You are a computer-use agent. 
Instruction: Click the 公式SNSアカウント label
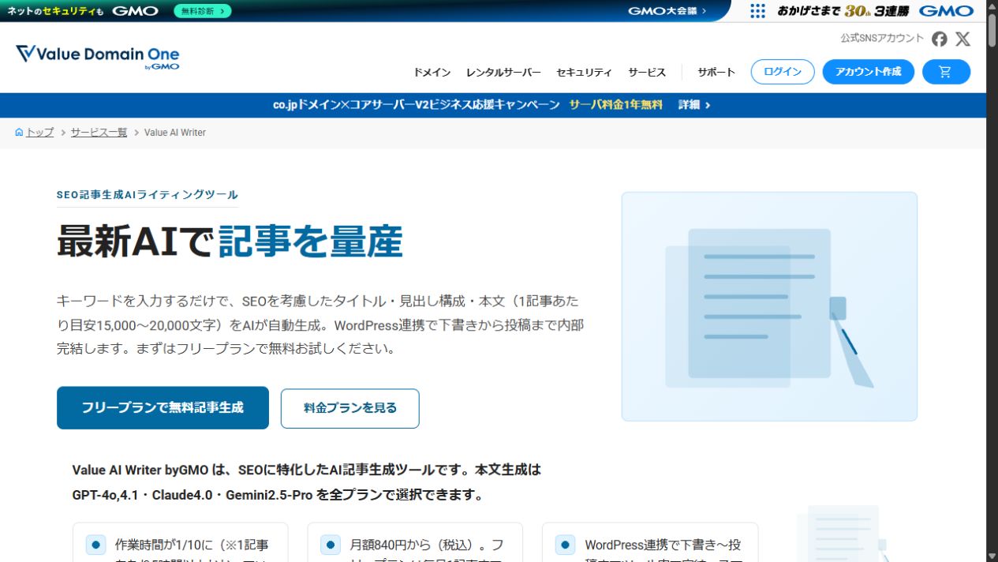pyautogui.click(x=882, y=38)
